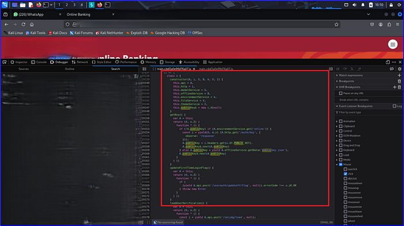Expand the Watch expressions section
Viewport: 404px width, 226px height.
point(336,76)
